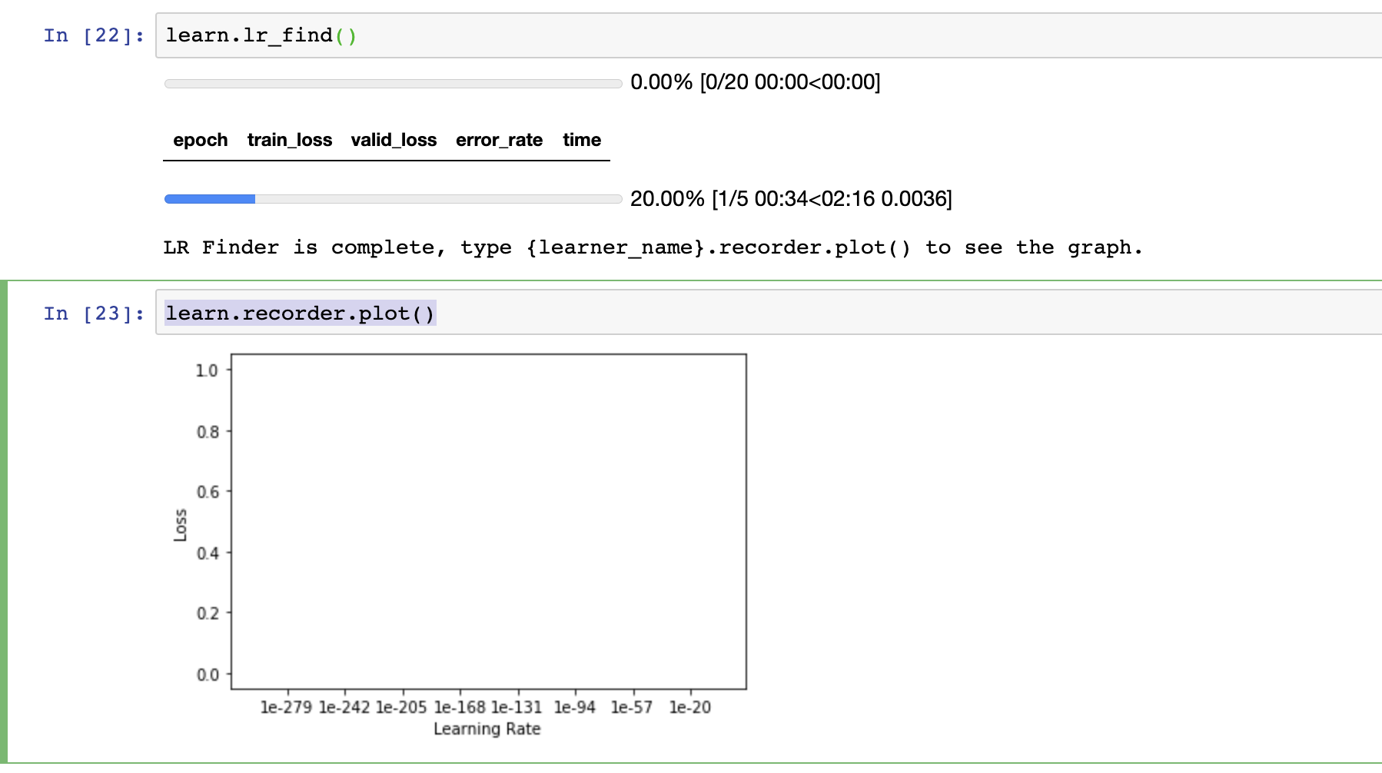Click the time column header

[582, 140]
